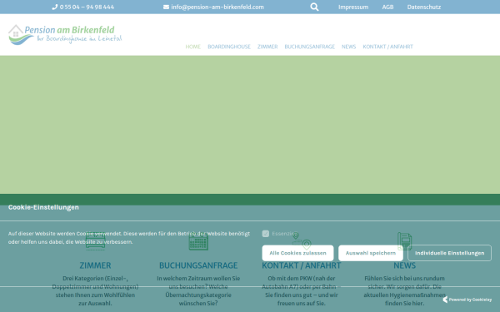This screenshot has height=312, width=500.
Task: Click the KONTAKT / ANFAHRT section heading
Action: 302,265
